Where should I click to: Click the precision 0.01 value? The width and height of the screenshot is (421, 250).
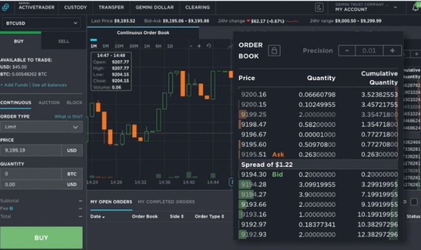pyautogui.click(x=369, y=50)
